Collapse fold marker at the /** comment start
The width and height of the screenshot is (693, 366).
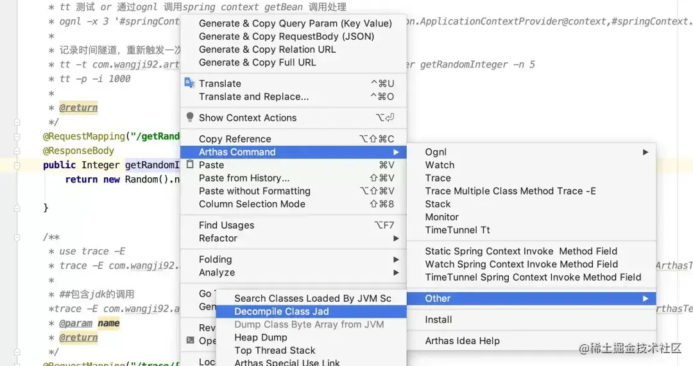click(x=17, y=238)
